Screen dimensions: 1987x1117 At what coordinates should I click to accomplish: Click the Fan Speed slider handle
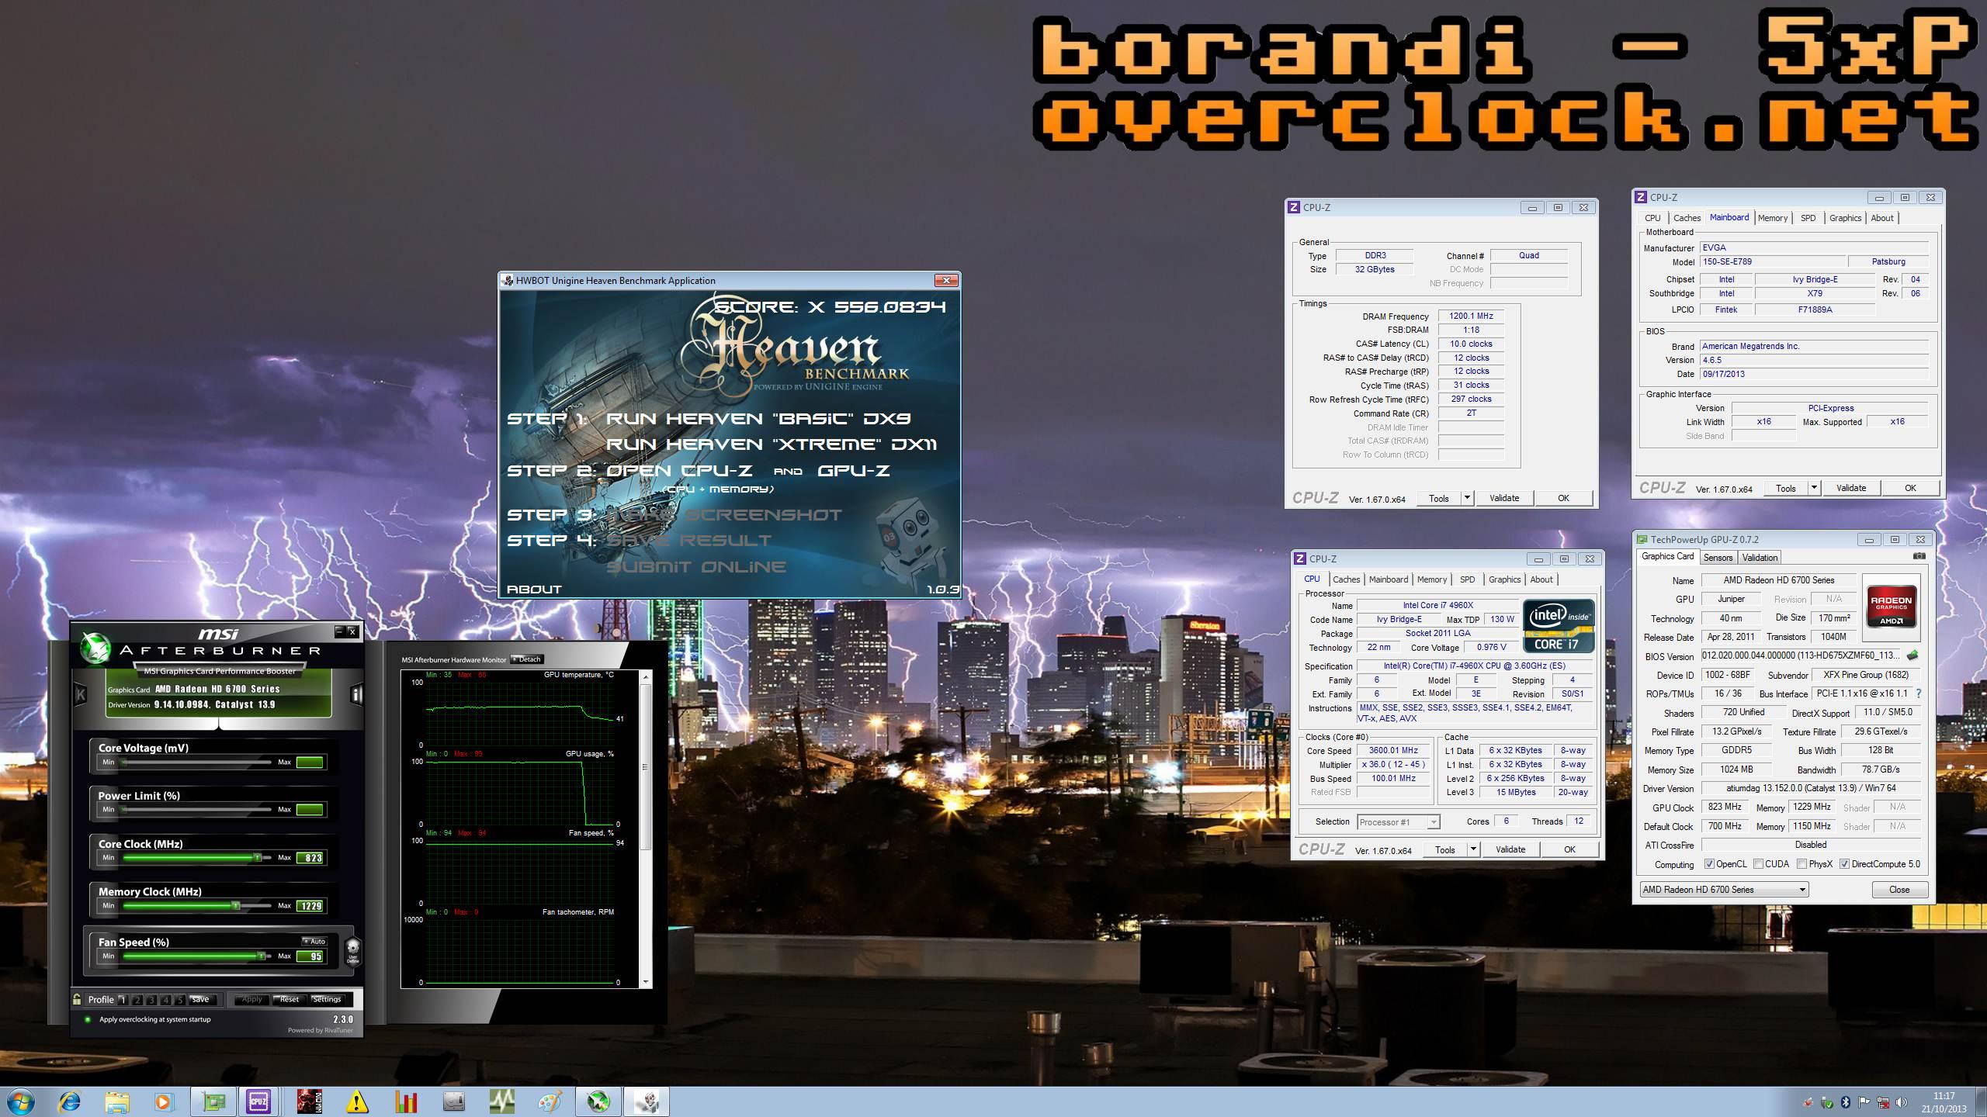click(x=261, y=956)
